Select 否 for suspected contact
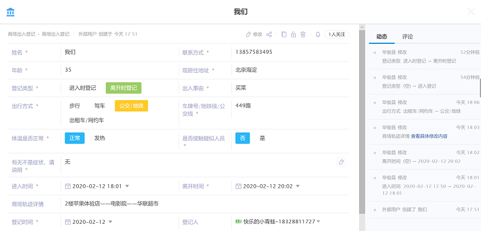Screen dimensions: 481x231 click(243, 138)
